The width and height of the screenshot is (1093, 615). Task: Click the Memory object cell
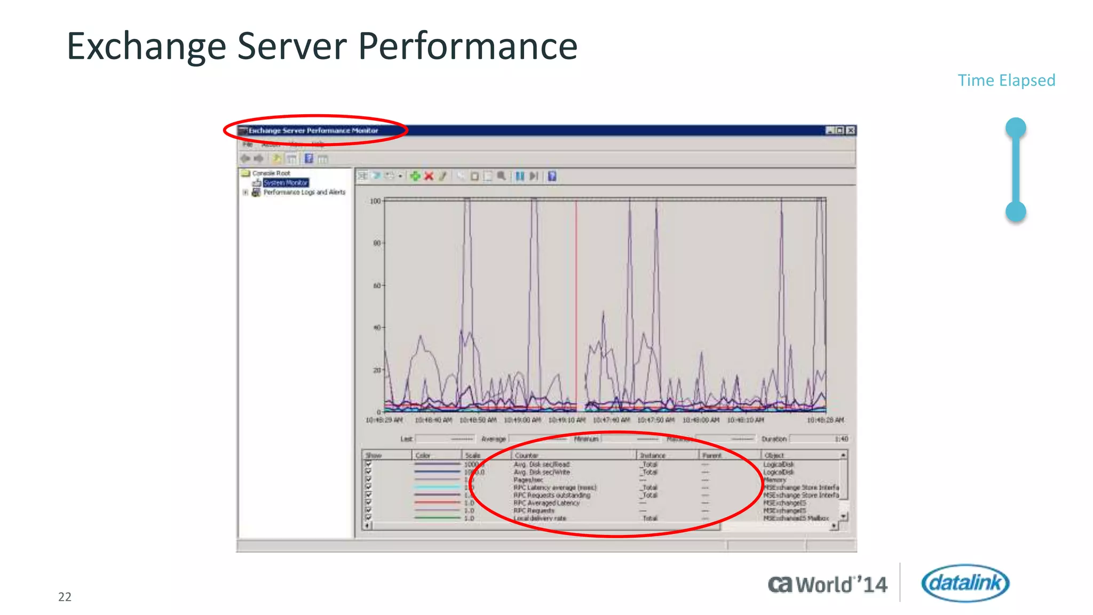point(774,479)
